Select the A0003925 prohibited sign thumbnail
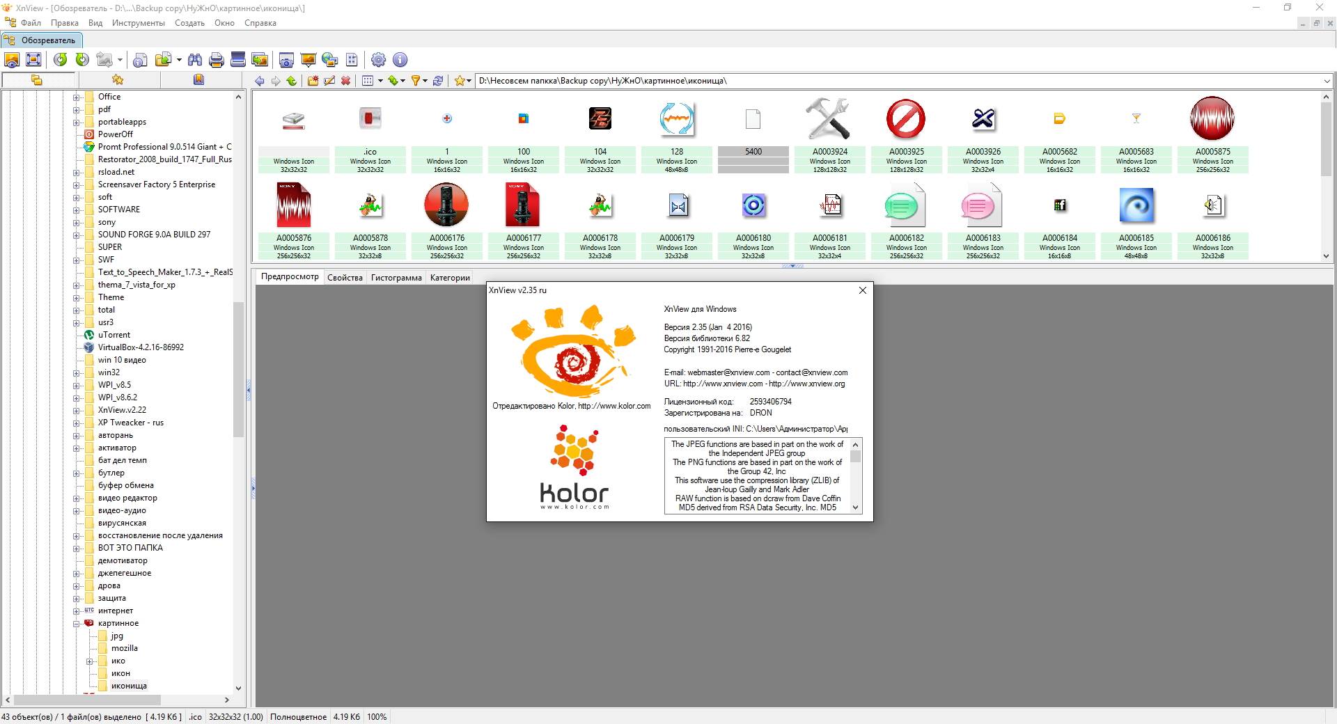 point(906,135)
